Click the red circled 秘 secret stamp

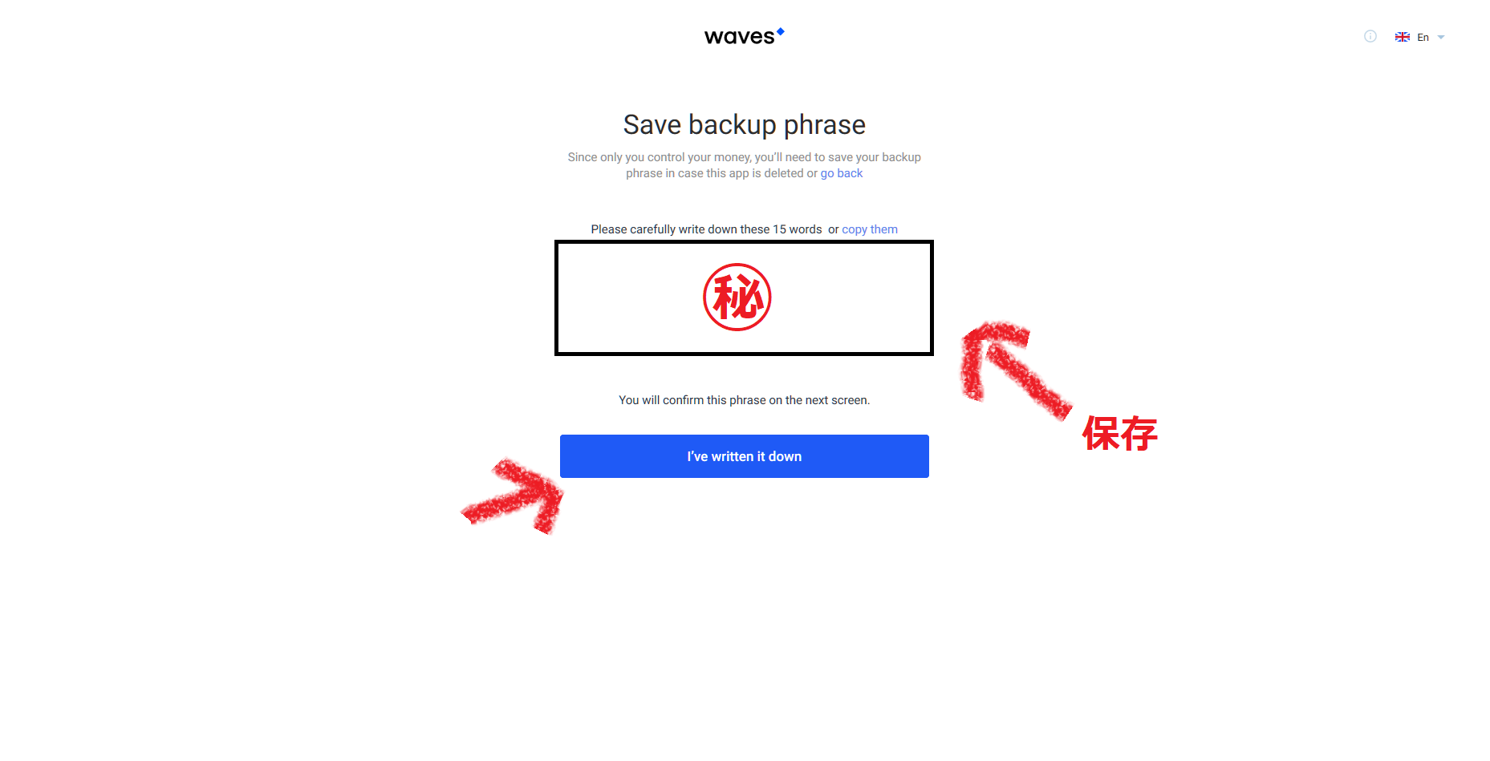coord(737,297)
